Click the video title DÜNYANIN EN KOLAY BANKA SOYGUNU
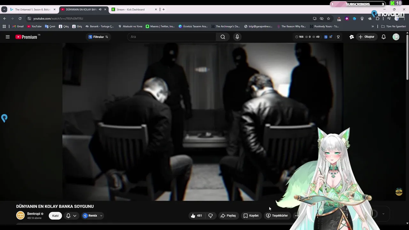Screen dimensions: 409x230 click(x=55, y=206)
